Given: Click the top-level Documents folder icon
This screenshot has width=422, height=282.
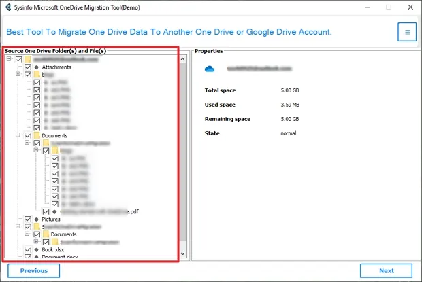Looking at the screenshot, I should point(36,136).
